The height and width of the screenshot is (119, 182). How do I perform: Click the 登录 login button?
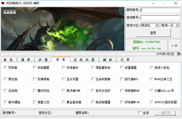(x=153, y=33)
